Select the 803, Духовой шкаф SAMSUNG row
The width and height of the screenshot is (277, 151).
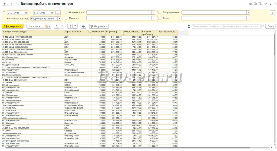click(x=90, y=65)
